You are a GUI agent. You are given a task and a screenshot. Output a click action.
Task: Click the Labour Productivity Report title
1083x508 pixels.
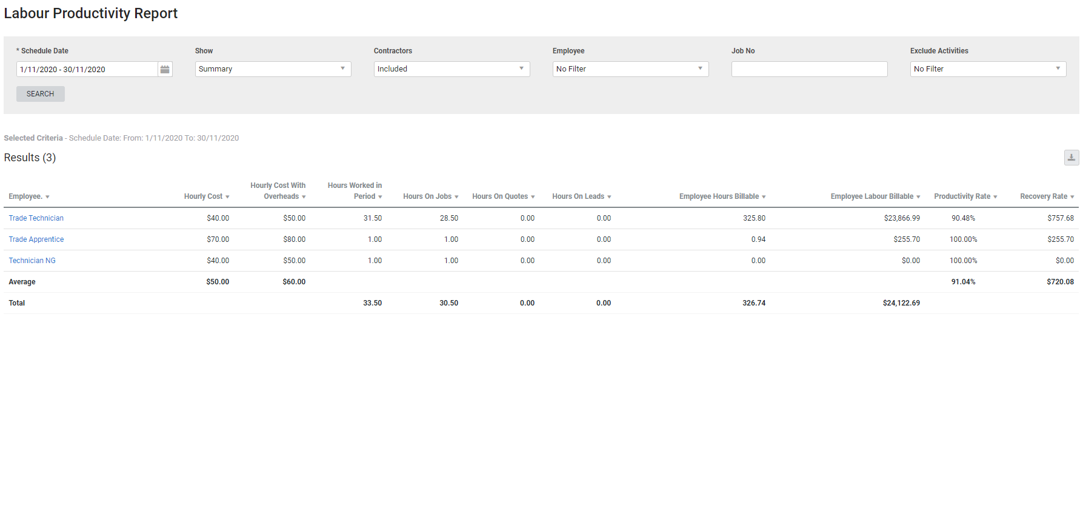(x=91, y=13)
